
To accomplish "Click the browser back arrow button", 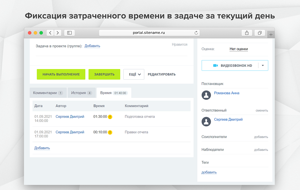I will (x=50, y=33).
